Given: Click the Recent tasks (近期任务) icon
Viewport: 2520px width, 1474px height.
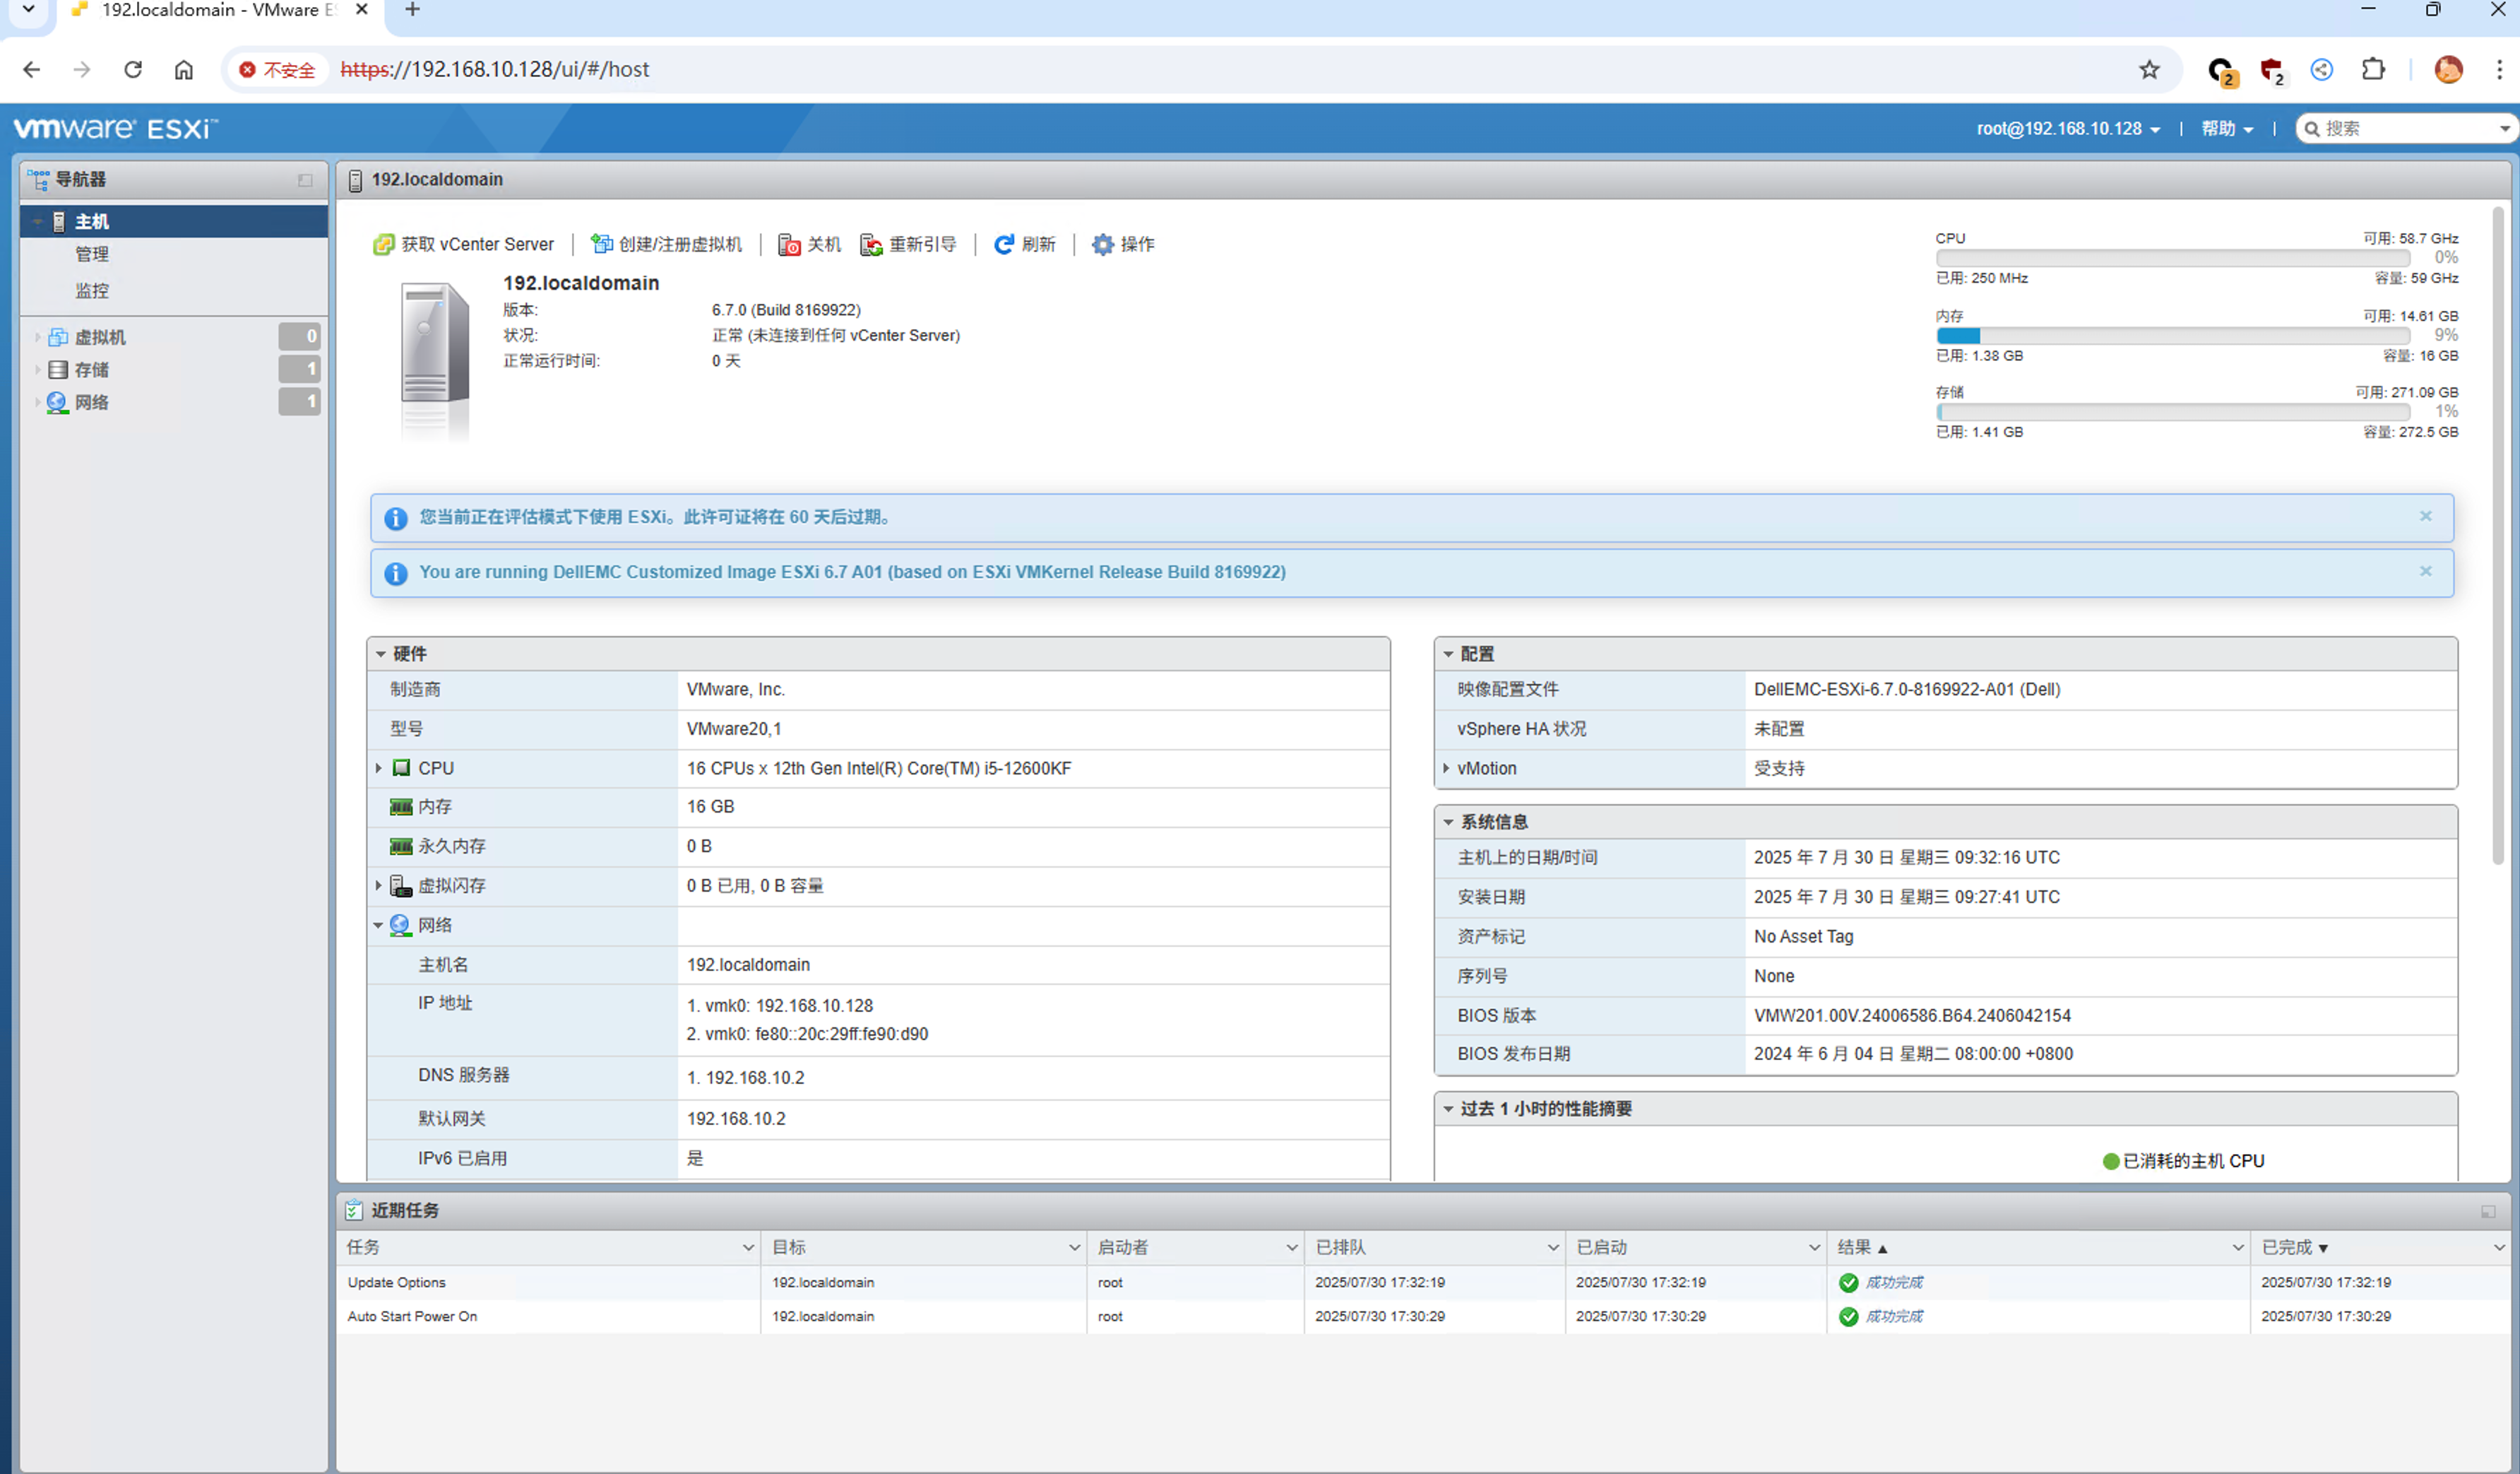Looking at the screenshot, I should click(354, 1211).
